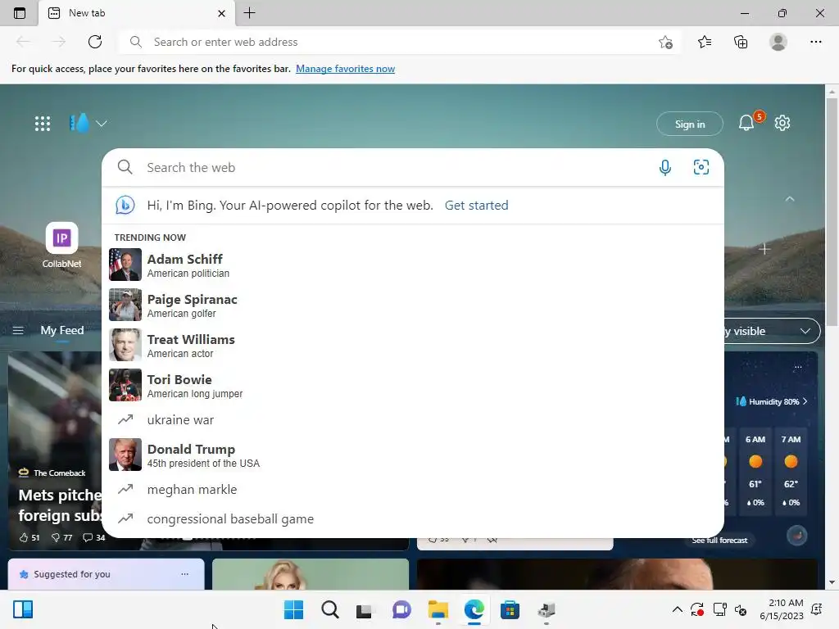Viewport: 839px width, 629px height.
Task: Collapse quick links with up chevron
Action: [x=789, y=199]
